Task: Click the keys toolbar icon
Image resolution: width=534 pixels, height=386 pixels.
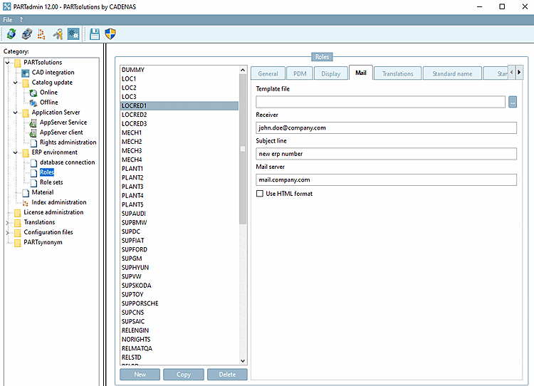Action: tap(58, 33)
